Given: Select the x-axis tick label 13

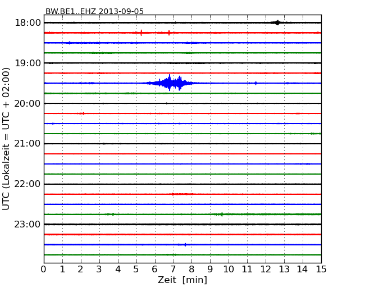Looking at the screenshot, I should 284,269.
